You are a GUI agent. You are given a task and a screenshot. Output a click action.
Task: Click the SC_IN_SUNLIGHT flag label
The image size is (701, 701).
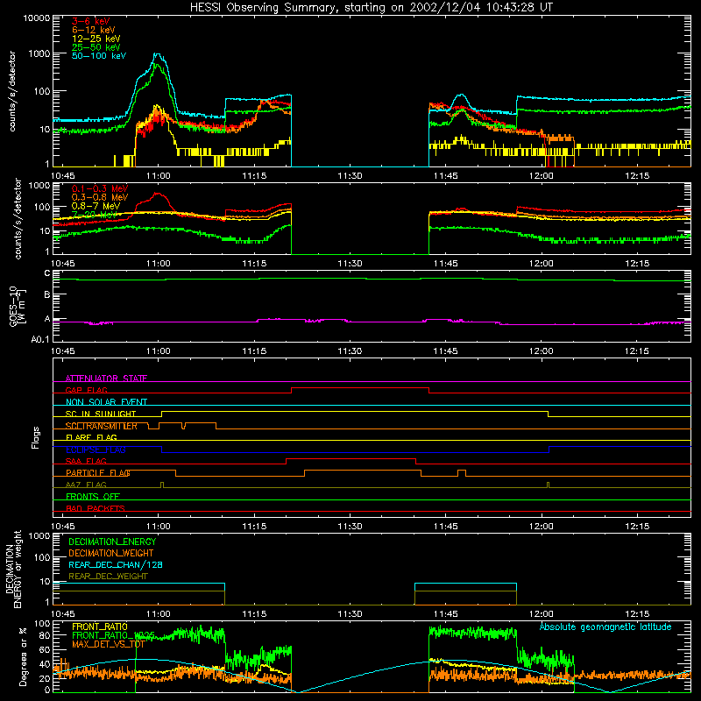click(x=101, y=414)
